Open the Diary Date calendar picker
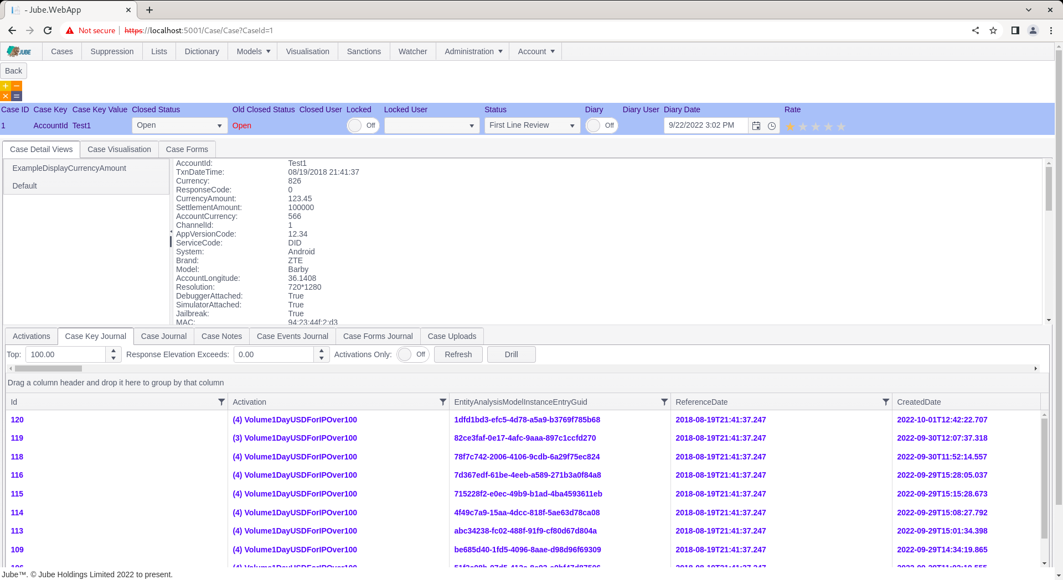The width and height of the screenshot is (1063, 580). tap(756, 126)
